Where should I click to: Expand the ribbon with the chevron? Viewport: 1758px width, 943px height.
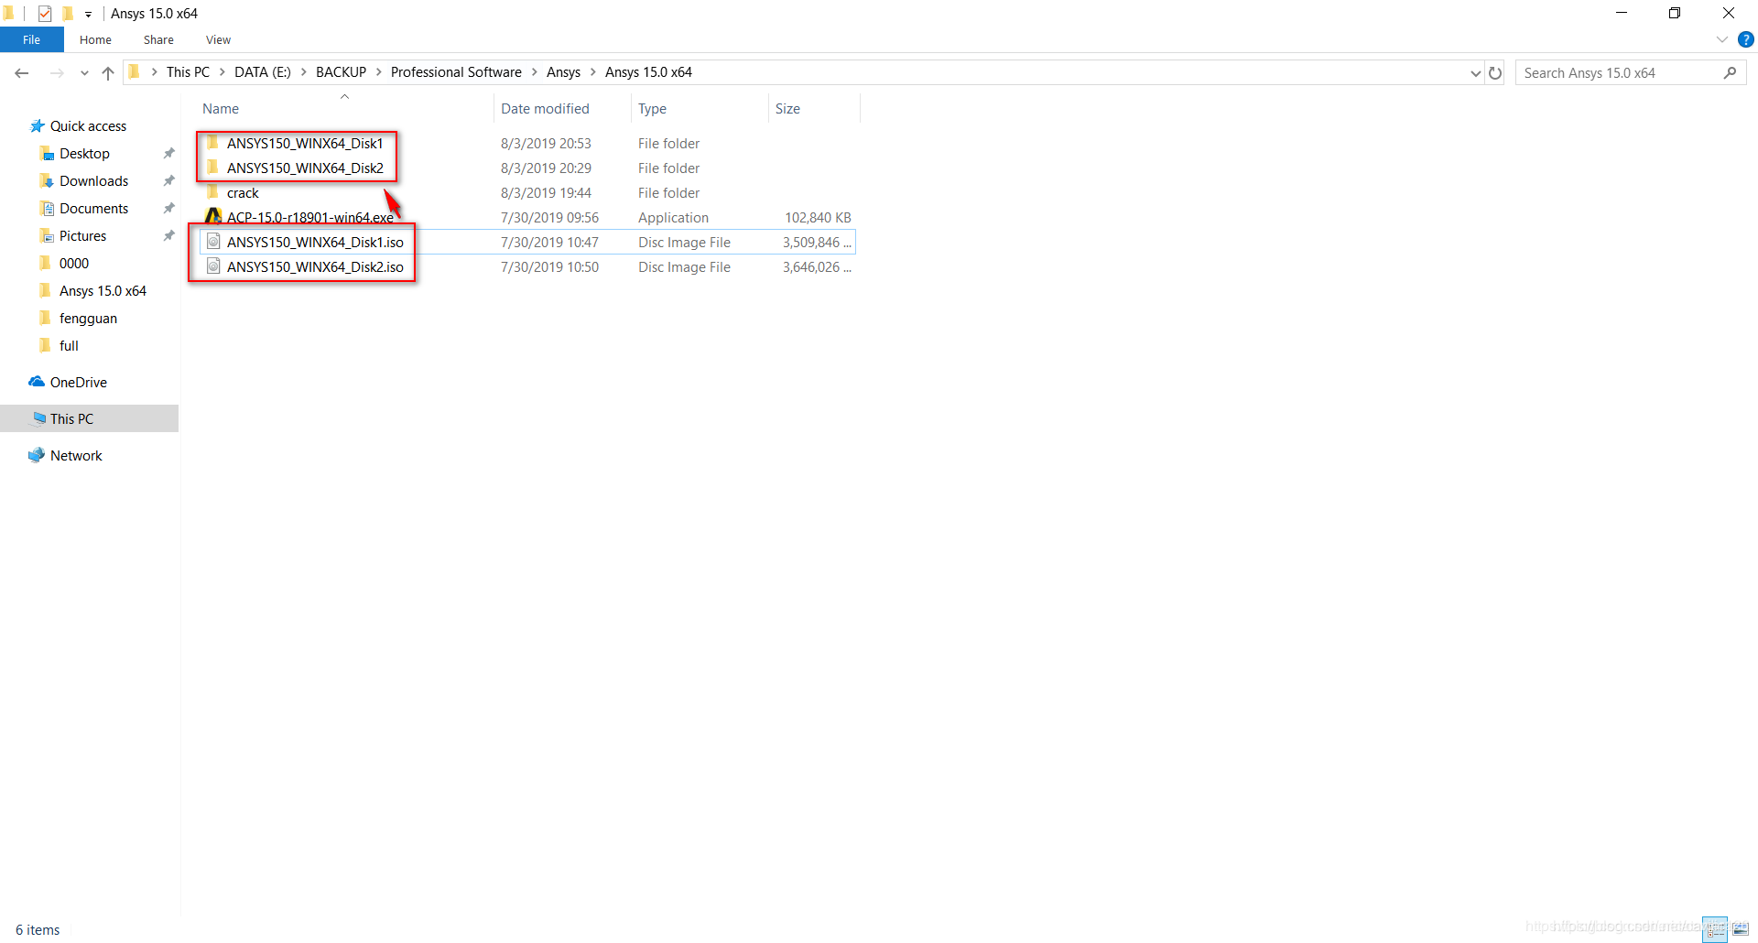[x=1721, y=39]
